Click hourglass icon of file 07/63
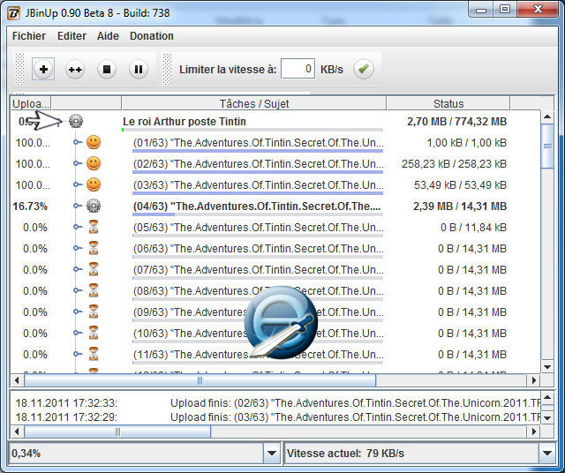The height and width of the screenshot is (473, 565). [94, 269]
